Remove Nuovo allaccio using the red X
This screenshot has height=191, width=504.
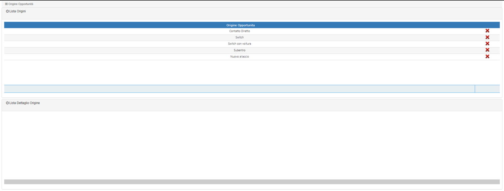pyautogui.click(x=487, y=56)
